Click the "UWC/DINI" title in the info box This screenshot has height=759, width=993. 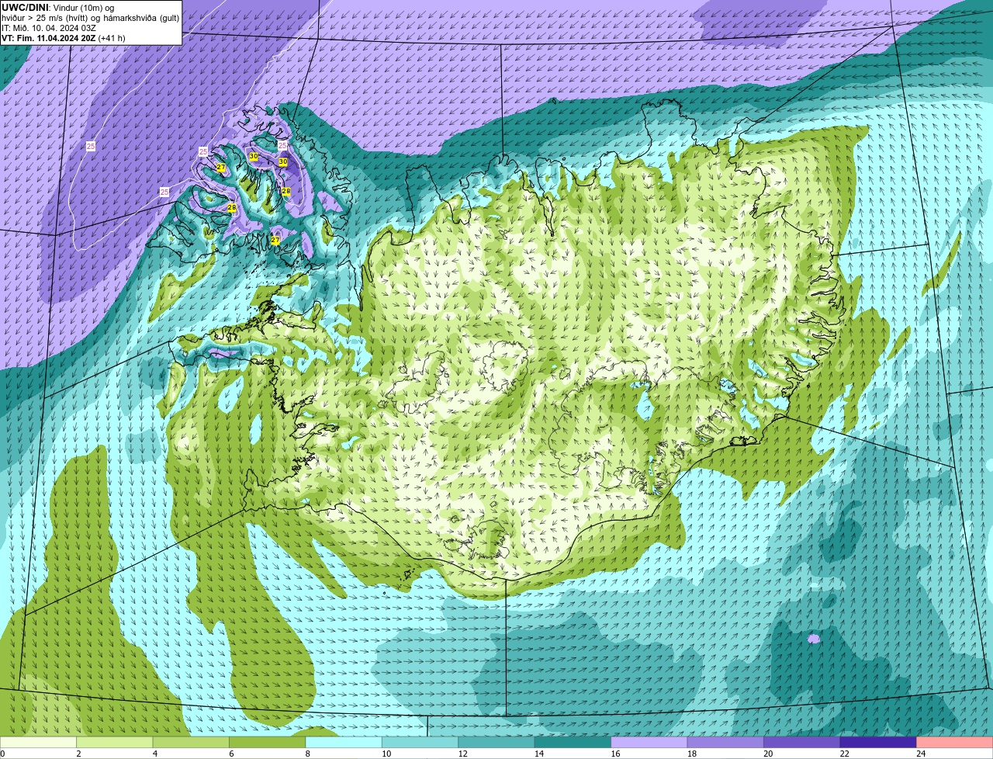click(25, 7)
